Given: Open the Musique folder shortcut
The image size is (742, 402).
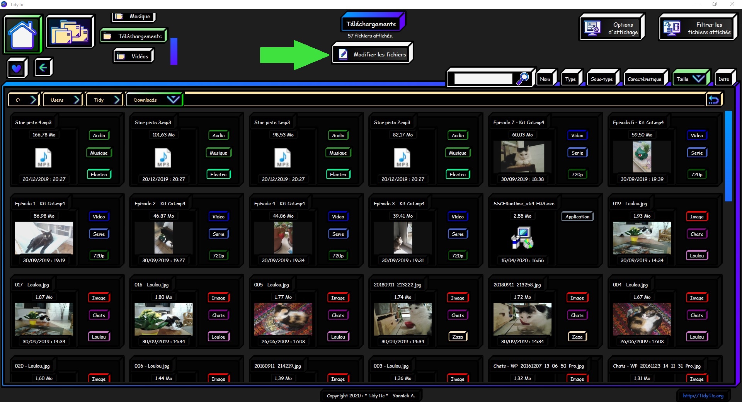Looking at the screenshot, I should tap(134, 16).
